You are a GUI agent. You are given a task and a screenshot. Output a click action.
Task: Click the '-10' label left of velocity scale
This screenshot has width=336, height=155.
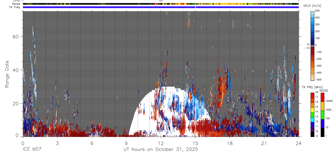[x=308, y=48]
